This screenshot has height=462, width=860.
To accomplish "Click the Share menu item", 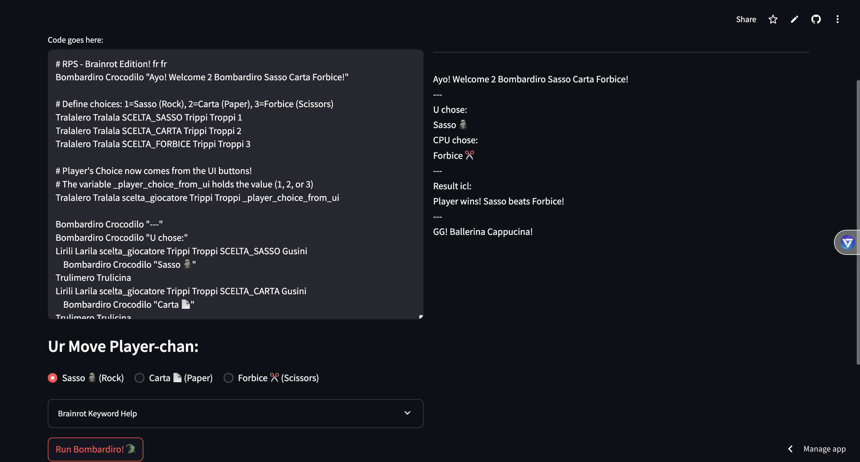I will click(x=746, y=19).
